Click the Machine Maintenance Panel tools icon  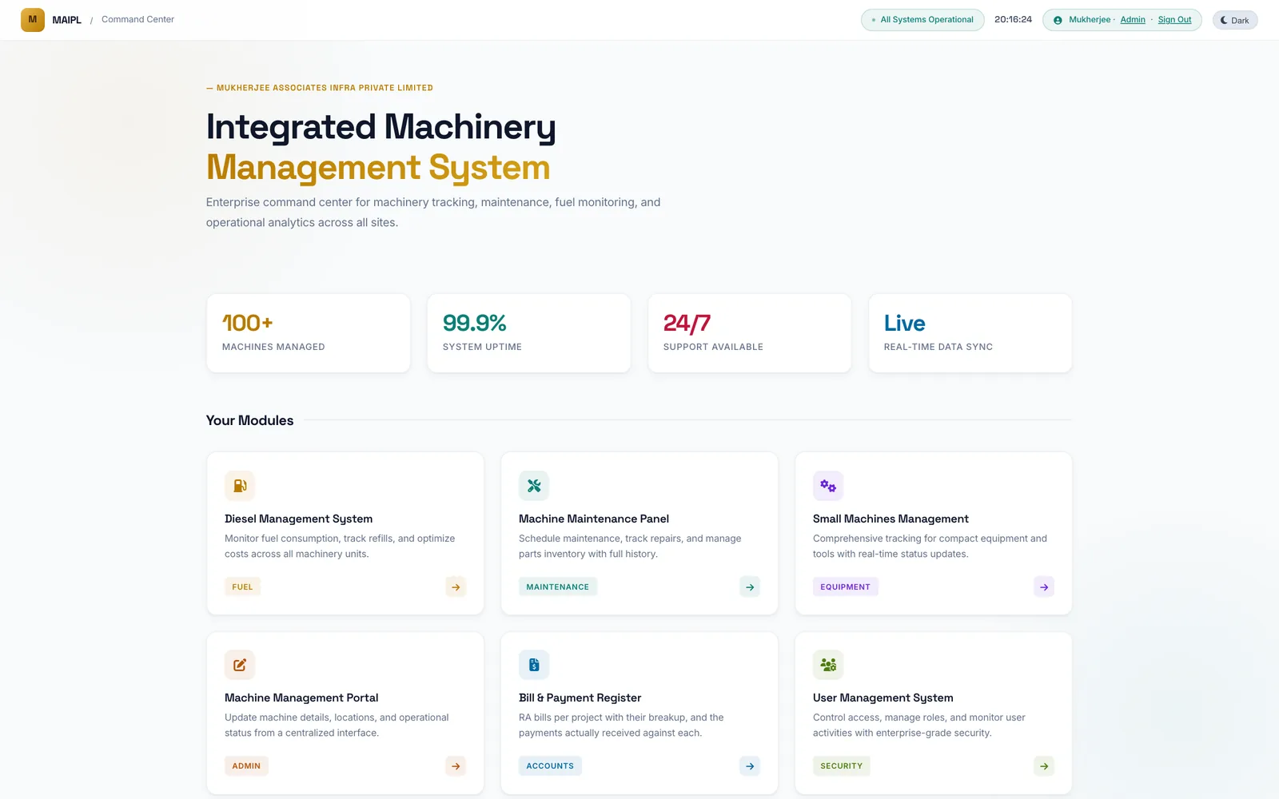[534, 486]
